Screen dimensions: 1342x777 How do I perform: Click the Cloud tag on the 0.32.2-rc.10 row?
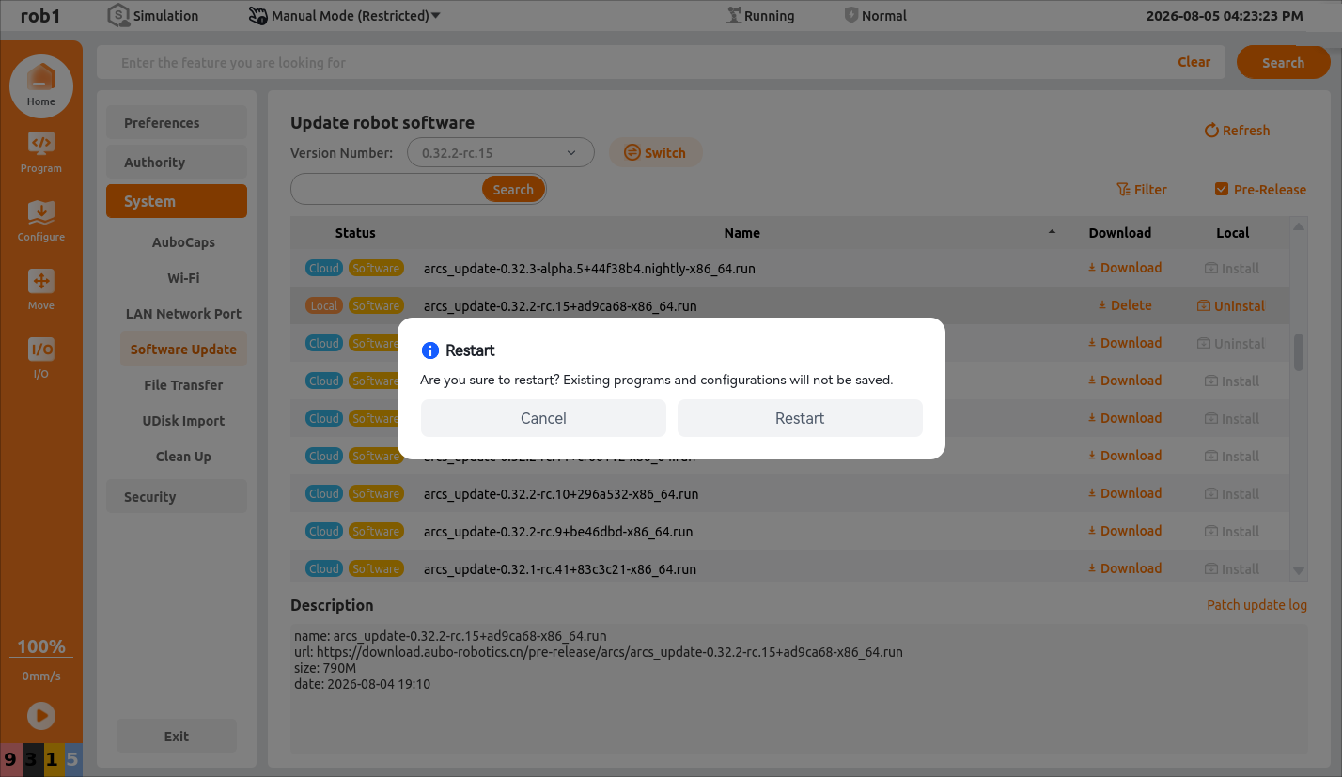click(323, 493)
